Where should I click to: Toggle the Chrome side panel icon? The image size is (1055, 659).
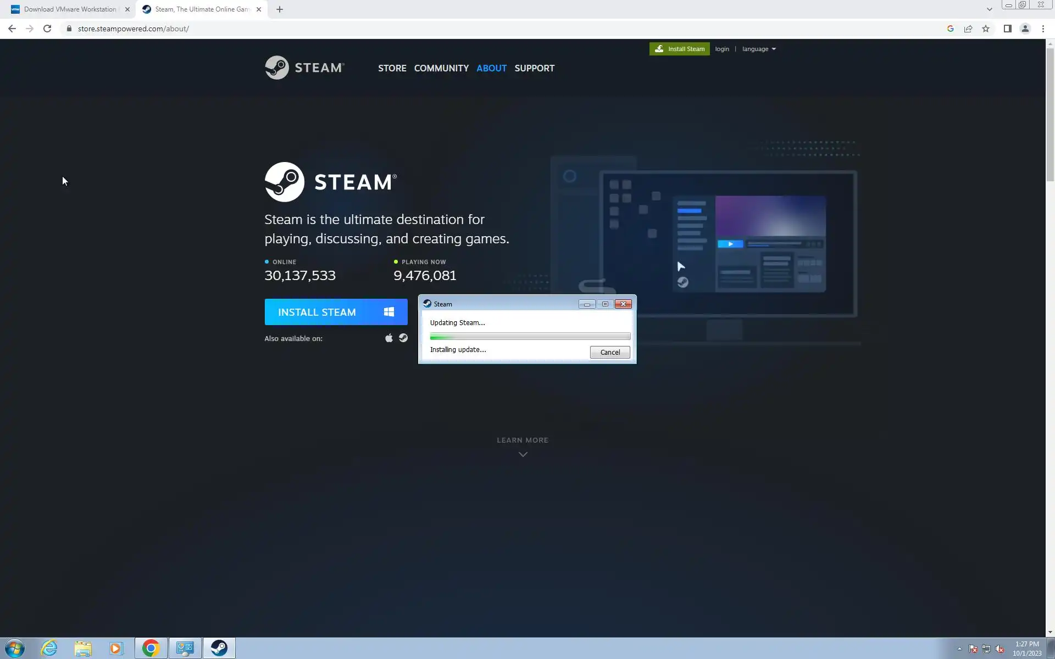click(1007, 29)
